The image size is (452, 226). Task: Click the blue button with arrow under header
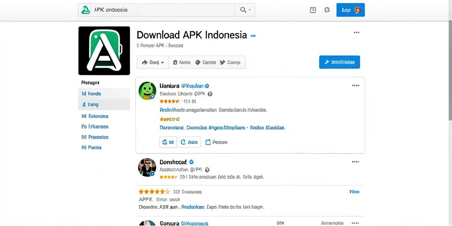[339, 62]
